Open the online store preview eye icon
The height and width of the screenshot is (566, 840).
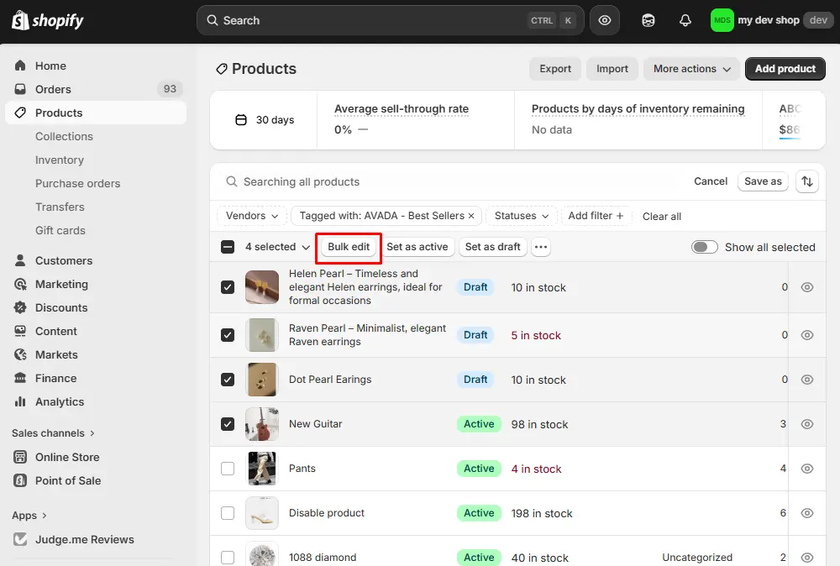[605, 19]
